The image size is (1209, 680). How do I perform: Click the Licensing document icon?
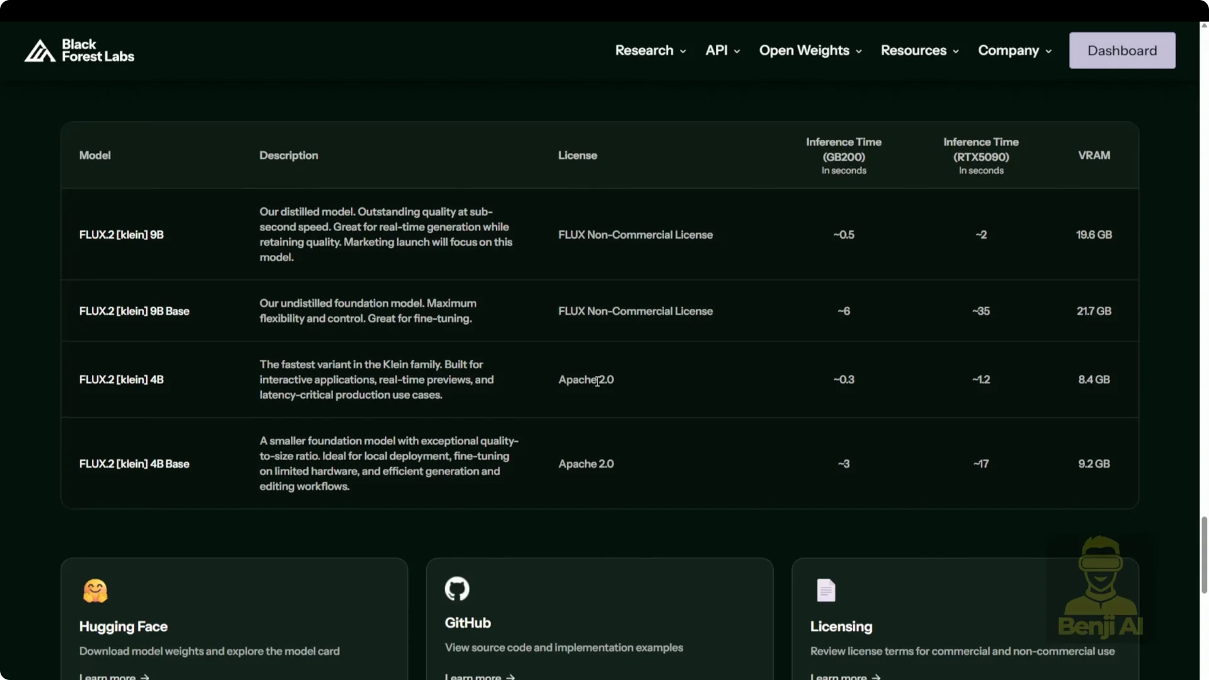(x=826, y=591)
